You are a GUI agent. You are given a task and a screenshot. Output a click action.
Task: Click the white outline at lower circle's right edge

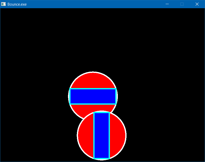(x=126, y=135)
